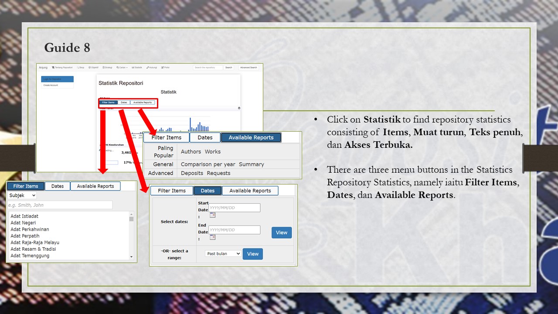This screenshot has height=314, width=558.
Task: Open the Start Date calendar picker icon
Action: (212, 215)
